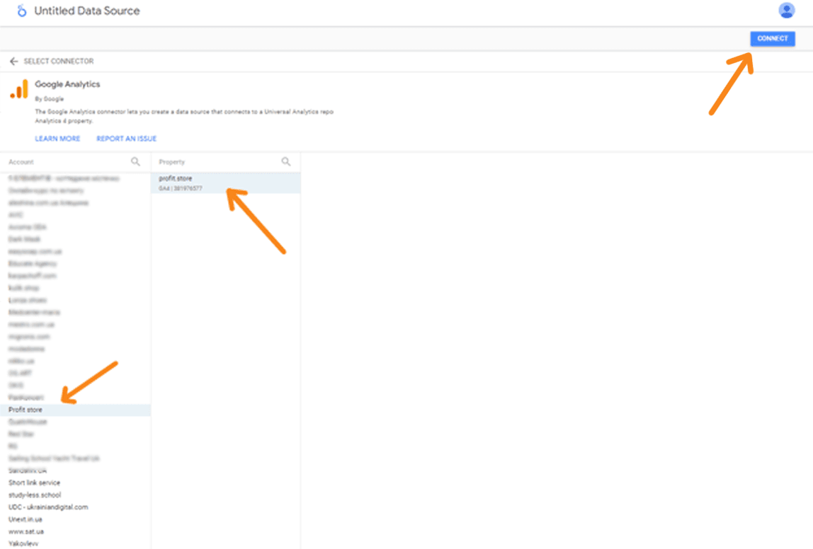Rename the Untitled Data Source title
Viewport: 813px width, 549px height.
(x=87, y=11)
